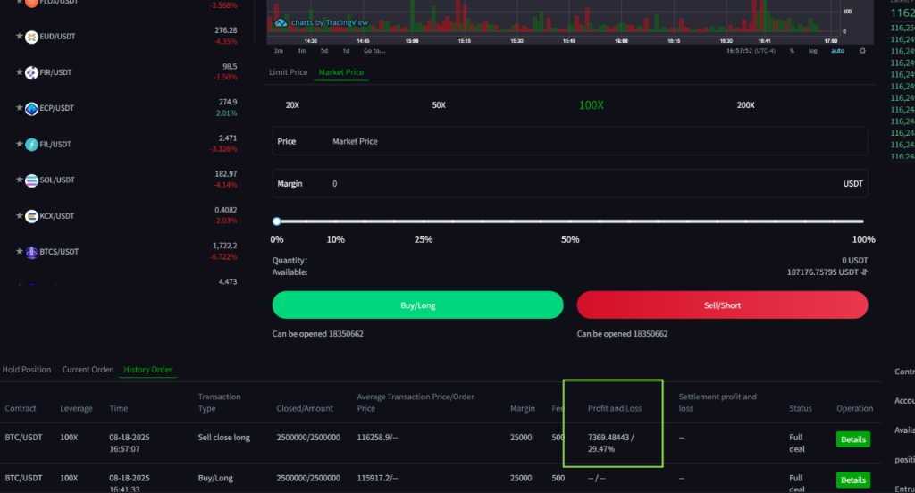The height and width of the screenshot is (493, 915).
Task: Switch to the Hold Position tab
Action: (27, 370)
